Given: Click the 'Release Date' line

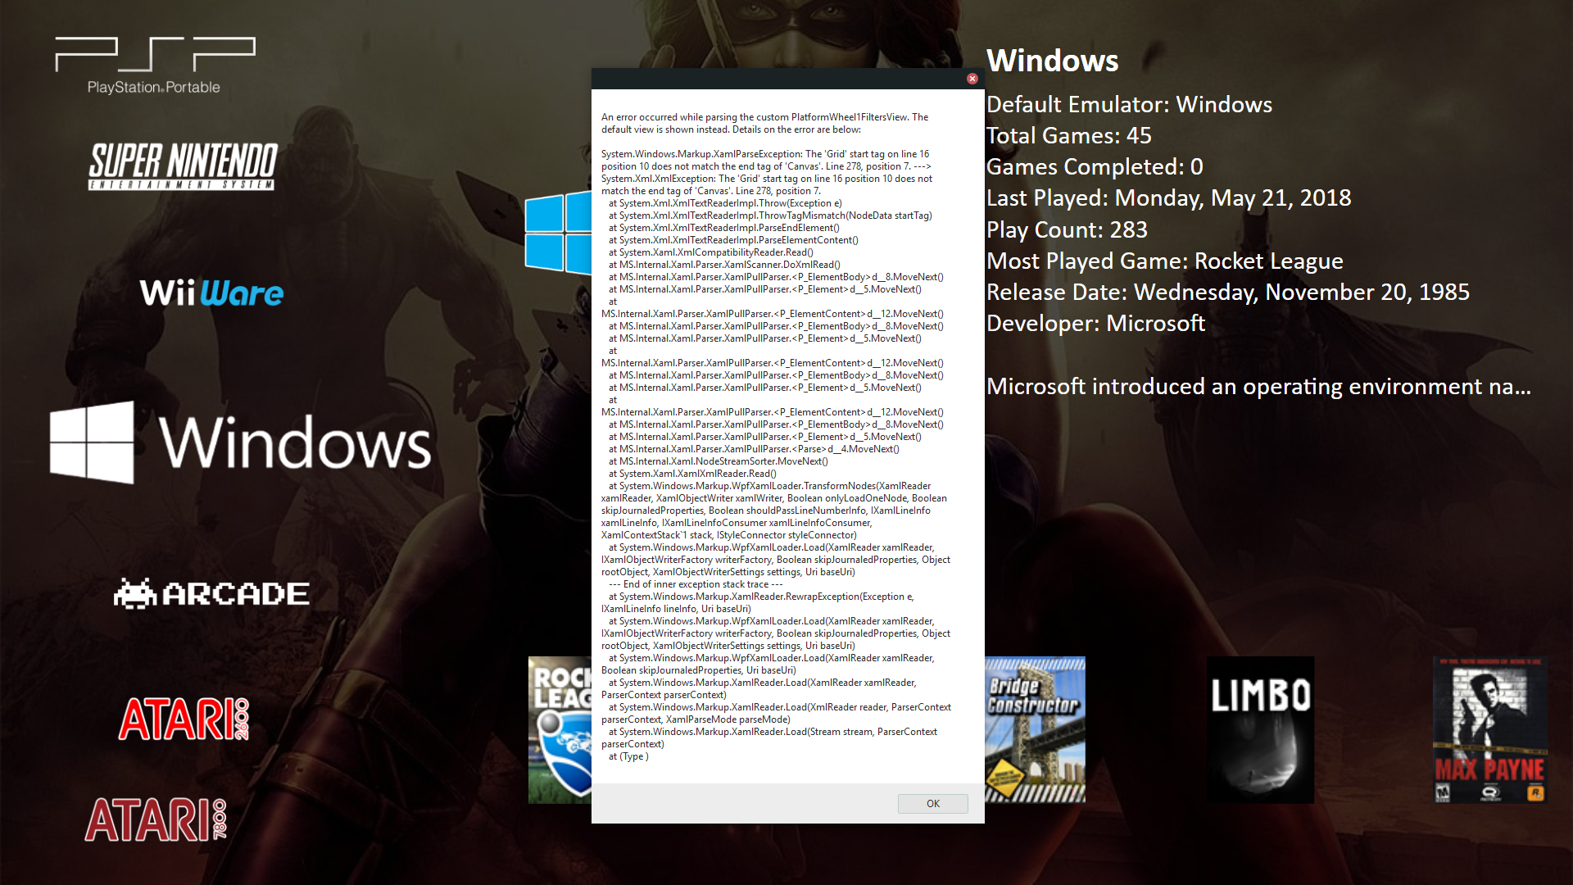Looking at the screenshot, I should (x=1227, y=293).
